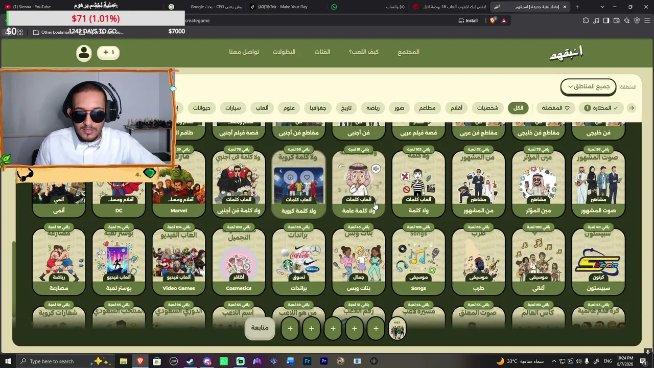Click the user profile avatar icon
This screenshot has height=368, width=654.
tap(84, 53)
